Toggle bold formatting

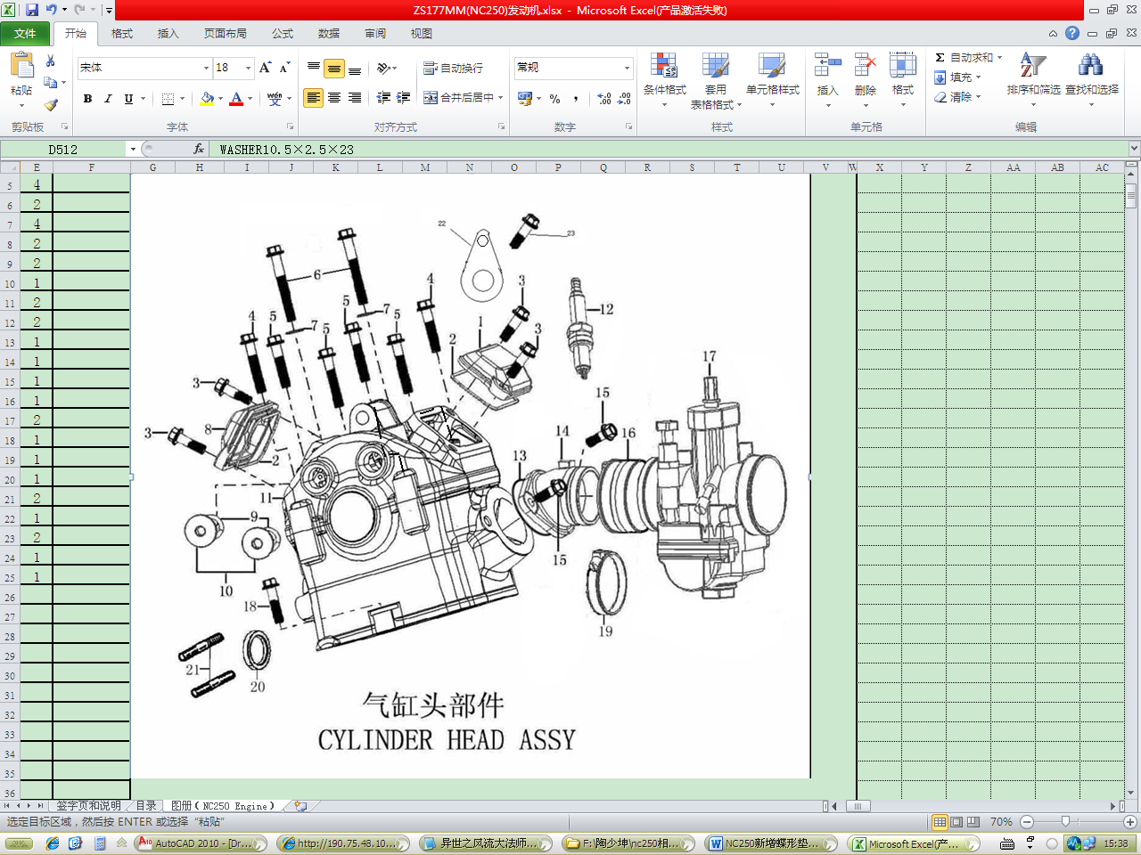click(x=87, y=98)
